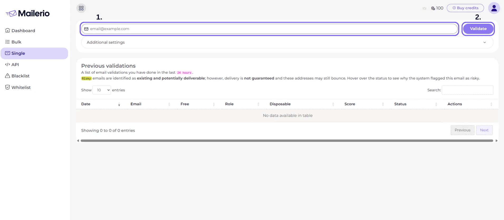Click the Mailerio logo
504x220 pixels.
[x=28, y=13]
